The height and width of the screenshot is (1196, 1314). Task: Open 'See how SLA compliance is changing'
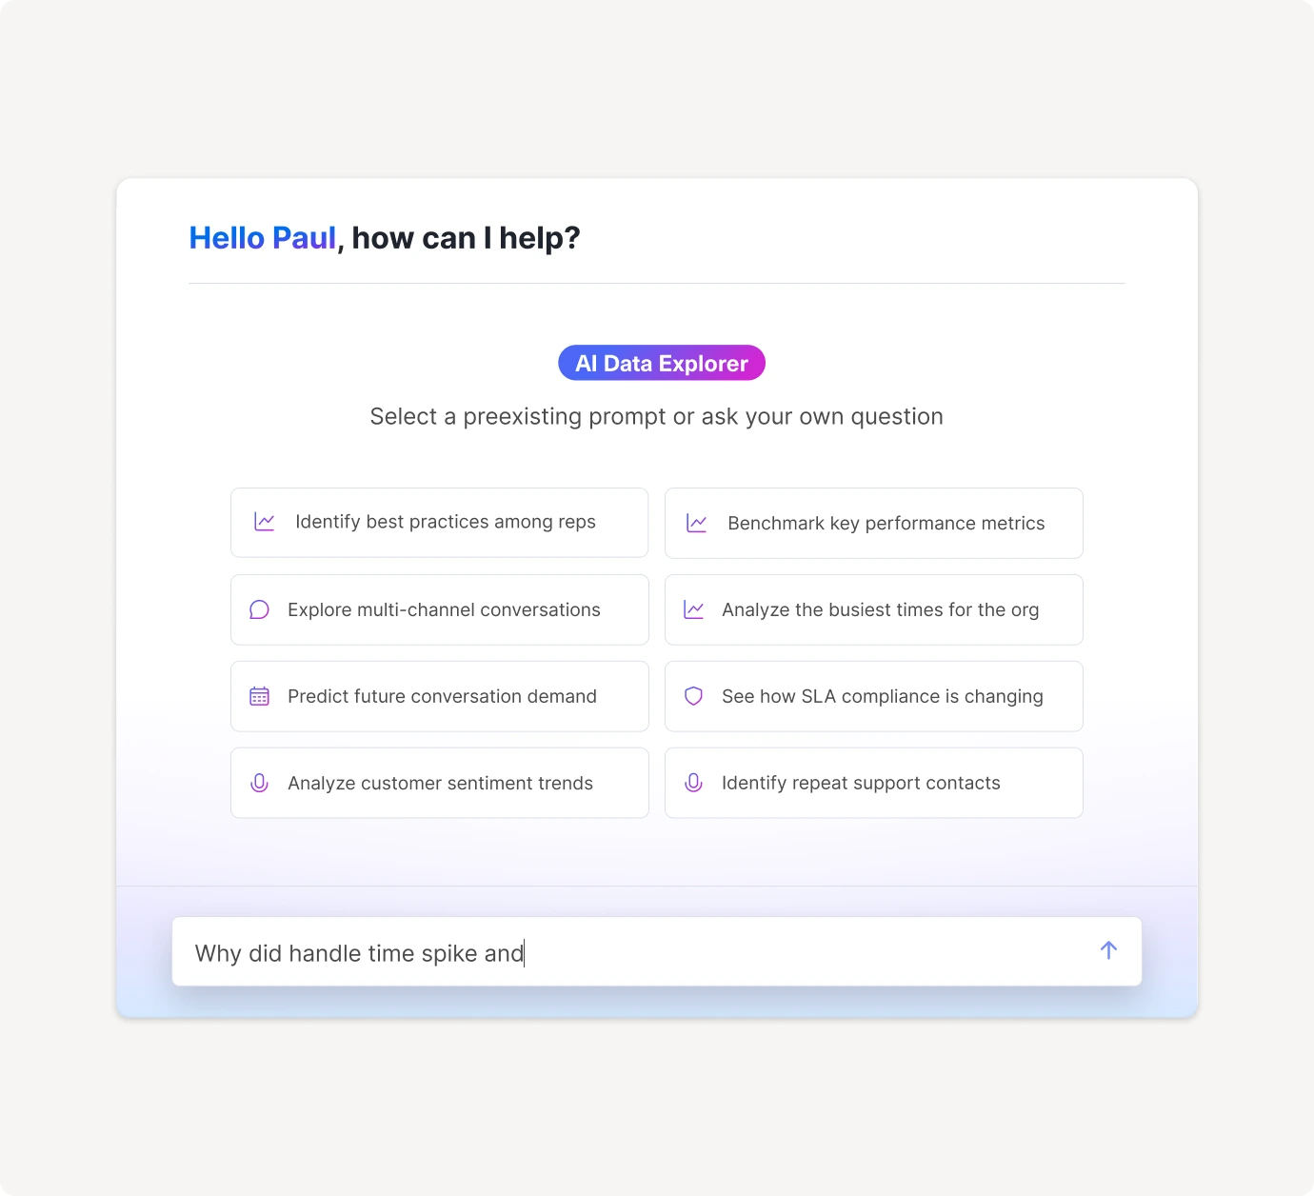pyautogui.click(x=882, y=696)
